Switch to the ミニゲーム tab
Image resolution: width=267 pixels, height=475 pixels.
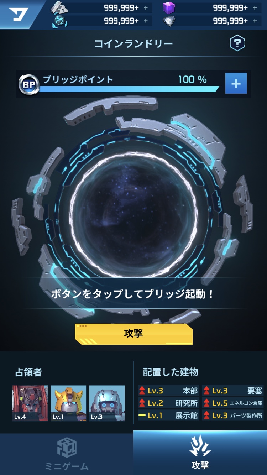click(x=67, y=454)
